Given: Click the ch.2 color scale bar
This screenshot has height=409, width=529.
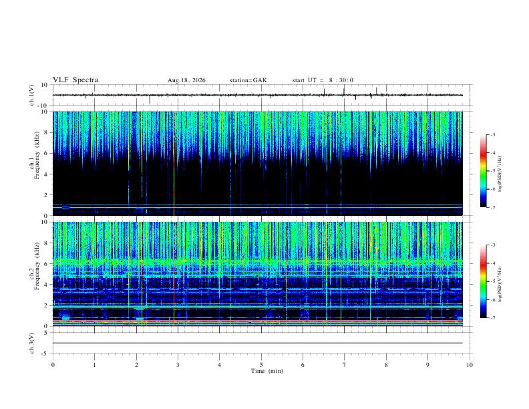Looking at the screenshot, I should pos(483,281).
